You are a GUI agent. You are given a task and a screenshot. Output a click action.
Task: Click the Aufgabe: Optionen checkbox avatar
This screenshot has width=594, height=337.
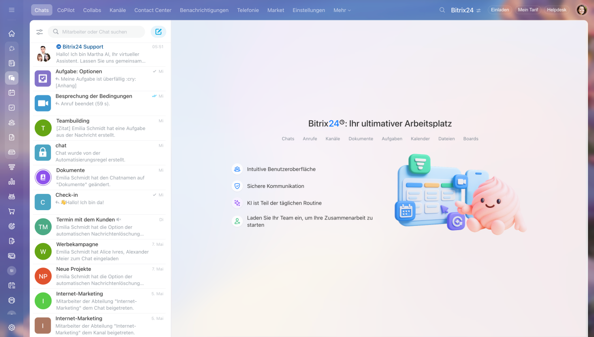(x=43, y=79)
